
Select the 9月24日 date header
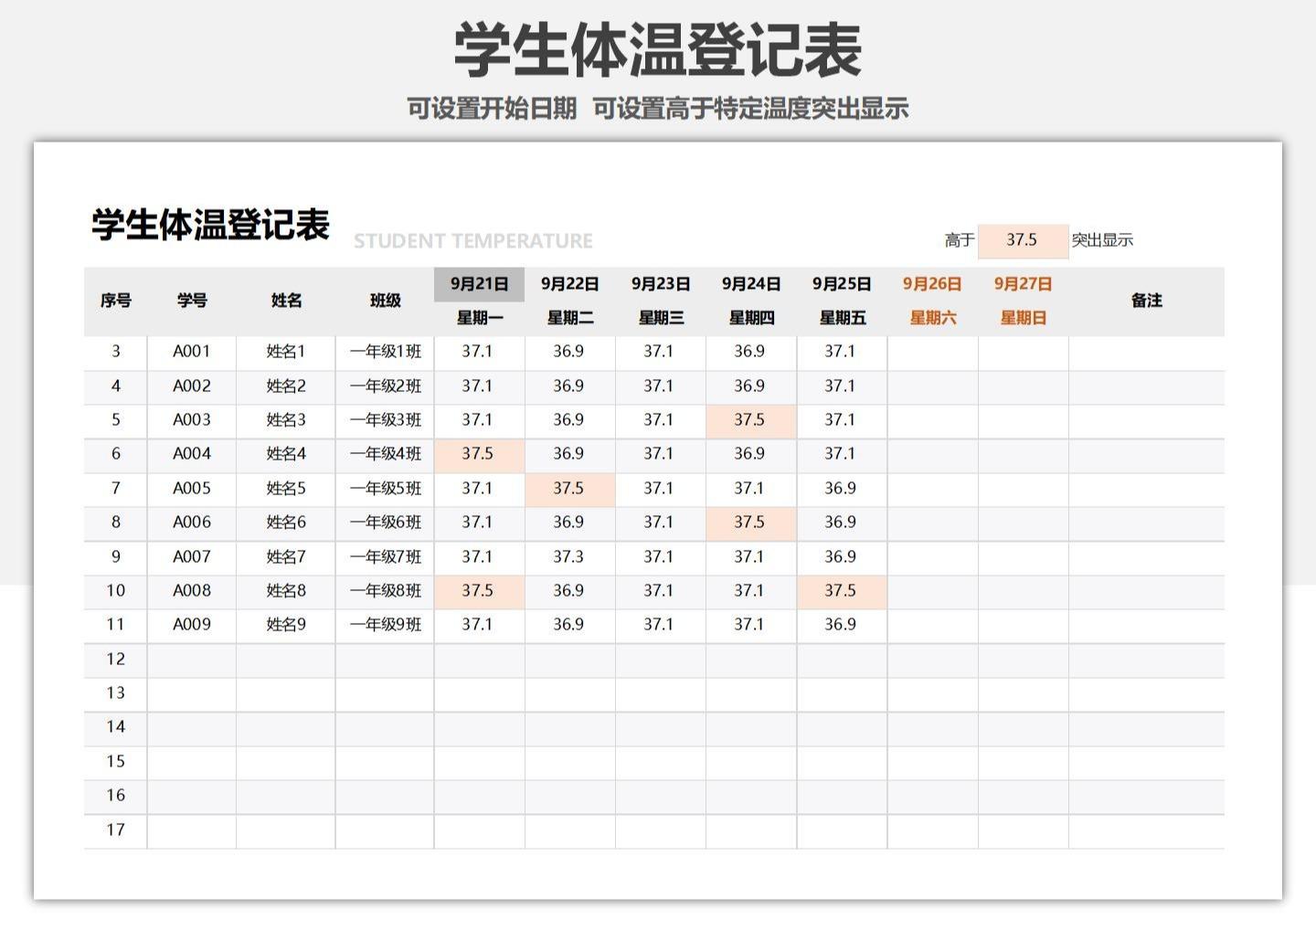tap(751, 284)
